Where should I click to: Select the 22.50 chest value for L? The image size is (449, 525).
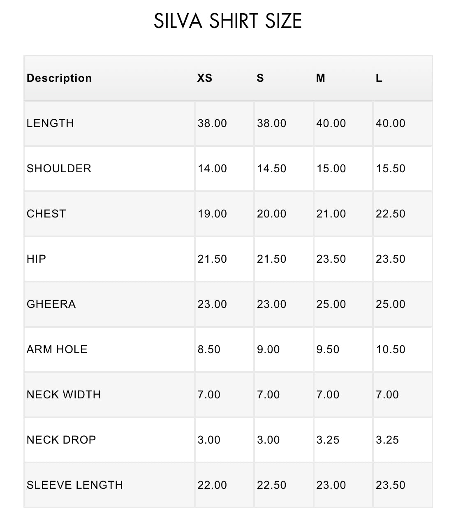[391, 214]
